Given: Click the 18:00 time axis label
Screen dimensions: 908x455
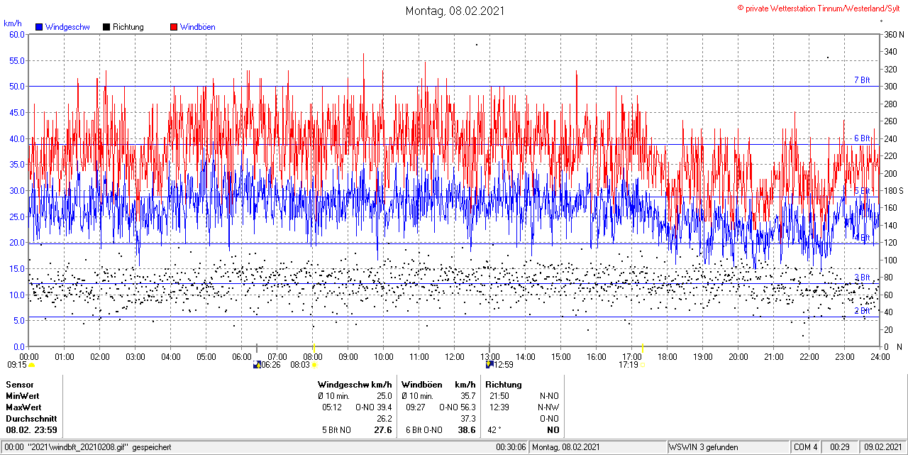Looking at the screenshot, I should click(x=668, y=356).
